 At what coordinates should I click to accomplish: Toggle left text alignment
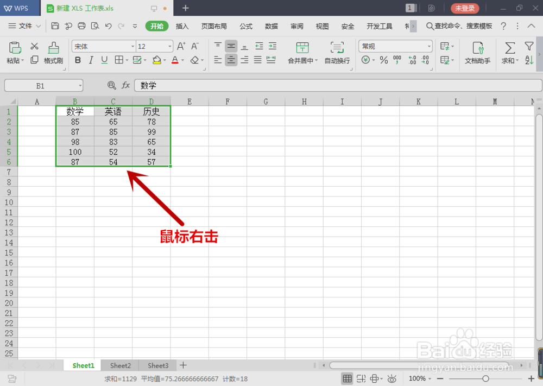coord(218,60)
